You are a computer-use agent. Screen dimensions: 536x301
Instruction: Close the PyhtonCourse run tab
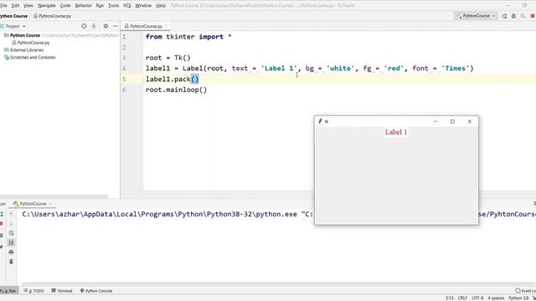pyautogui.click(x=50, y=204)
